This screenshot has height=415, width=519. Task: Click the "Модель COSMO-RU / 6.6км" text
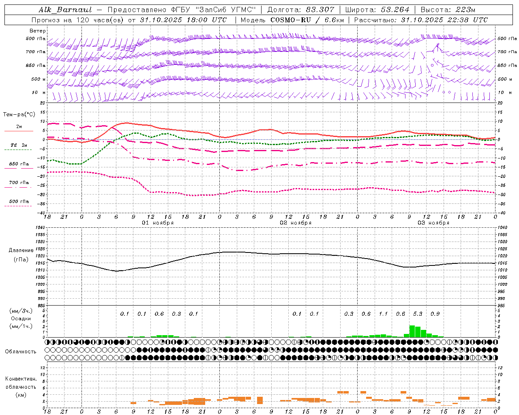(x=292, y=20)
